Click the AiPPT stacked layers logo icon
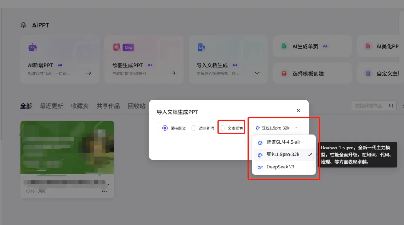 pyautogui.click(x=24, y=25)
